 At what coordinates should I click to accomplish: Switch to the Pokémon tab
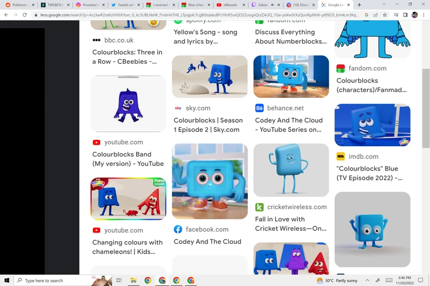tap(20, 5)
